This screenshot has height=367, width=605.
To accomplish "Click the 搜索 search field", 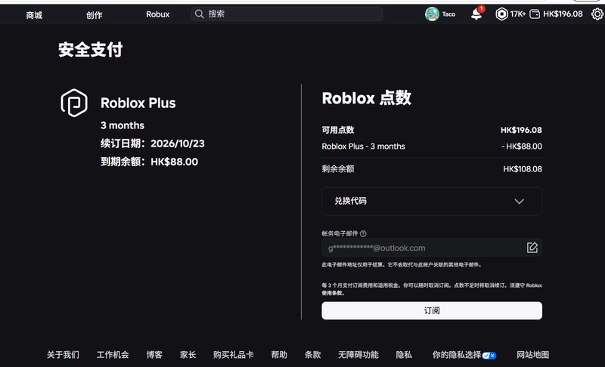I will 287,14.
